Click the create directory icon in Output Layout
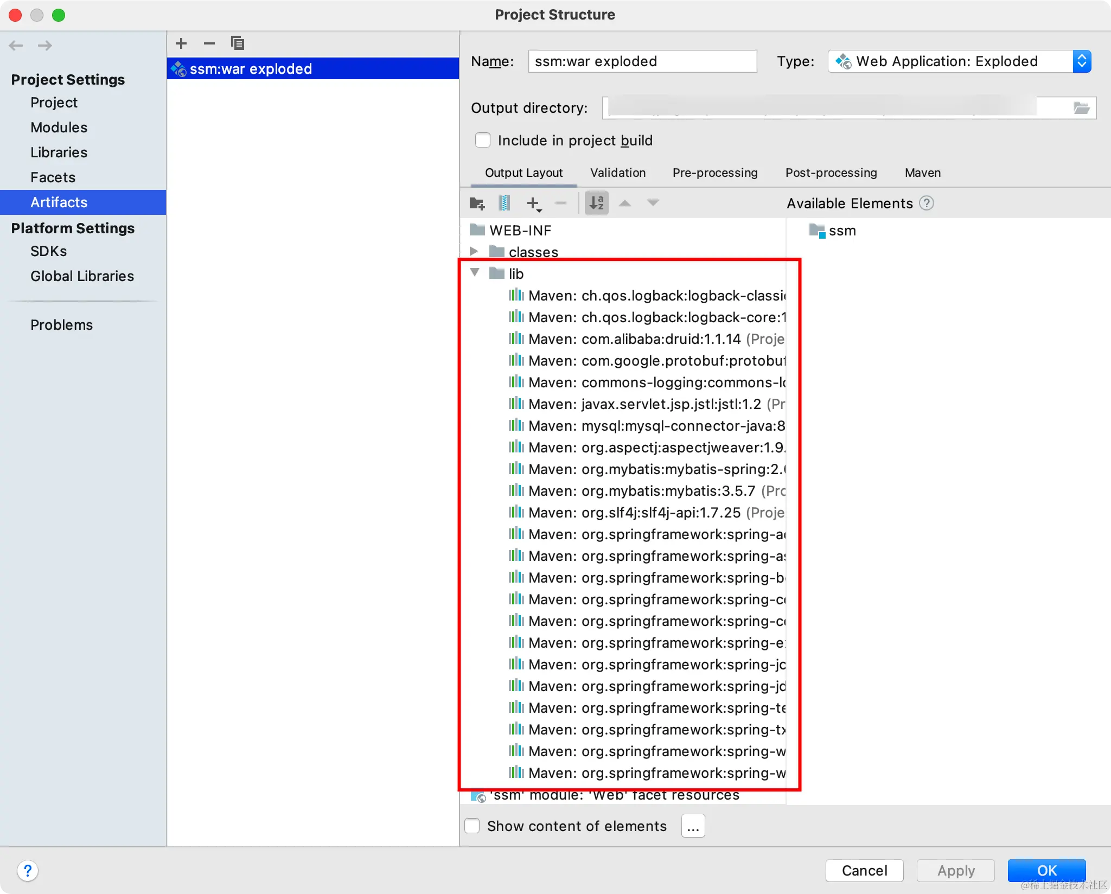 tap(477, 203)
